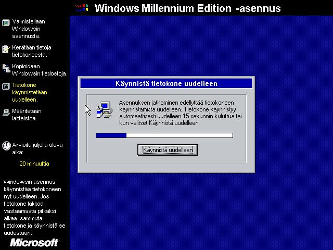Click the Määritetään laitteistoa step icon
This screenshot has height=250, width=333.
tap(6, 113)
